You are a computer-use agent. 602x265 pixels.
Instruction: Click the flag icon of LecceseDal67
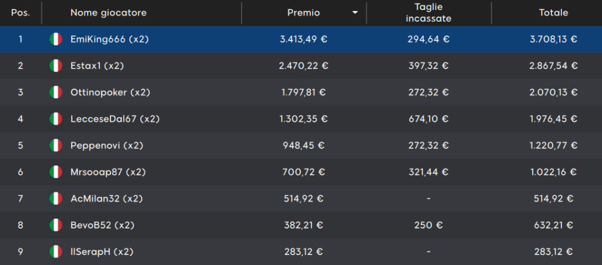tap(56, 118)
